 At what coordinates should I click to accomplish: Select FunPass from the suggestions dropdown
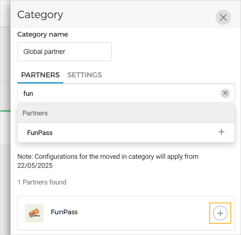[40, 133]
